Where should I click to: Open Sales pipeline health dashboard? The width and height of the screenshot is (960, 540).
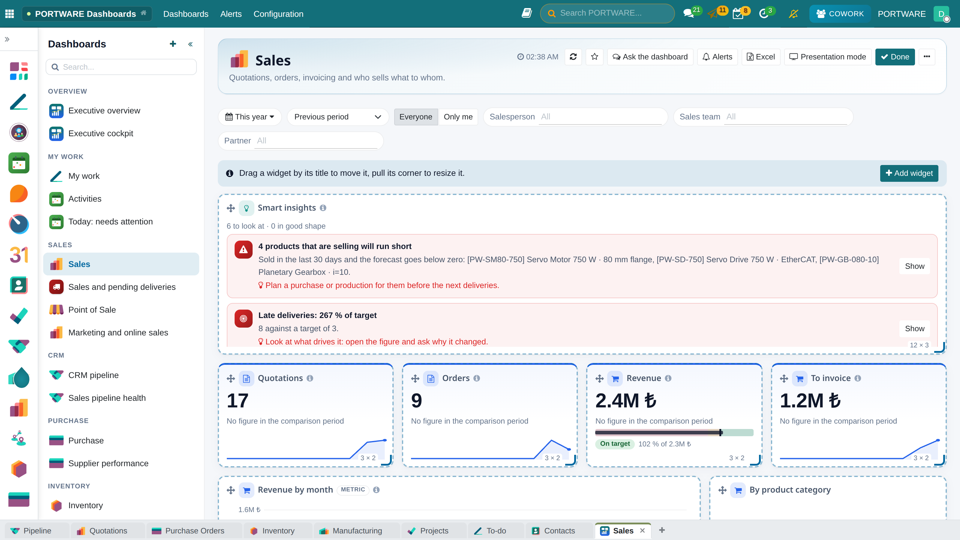point(121,397)
